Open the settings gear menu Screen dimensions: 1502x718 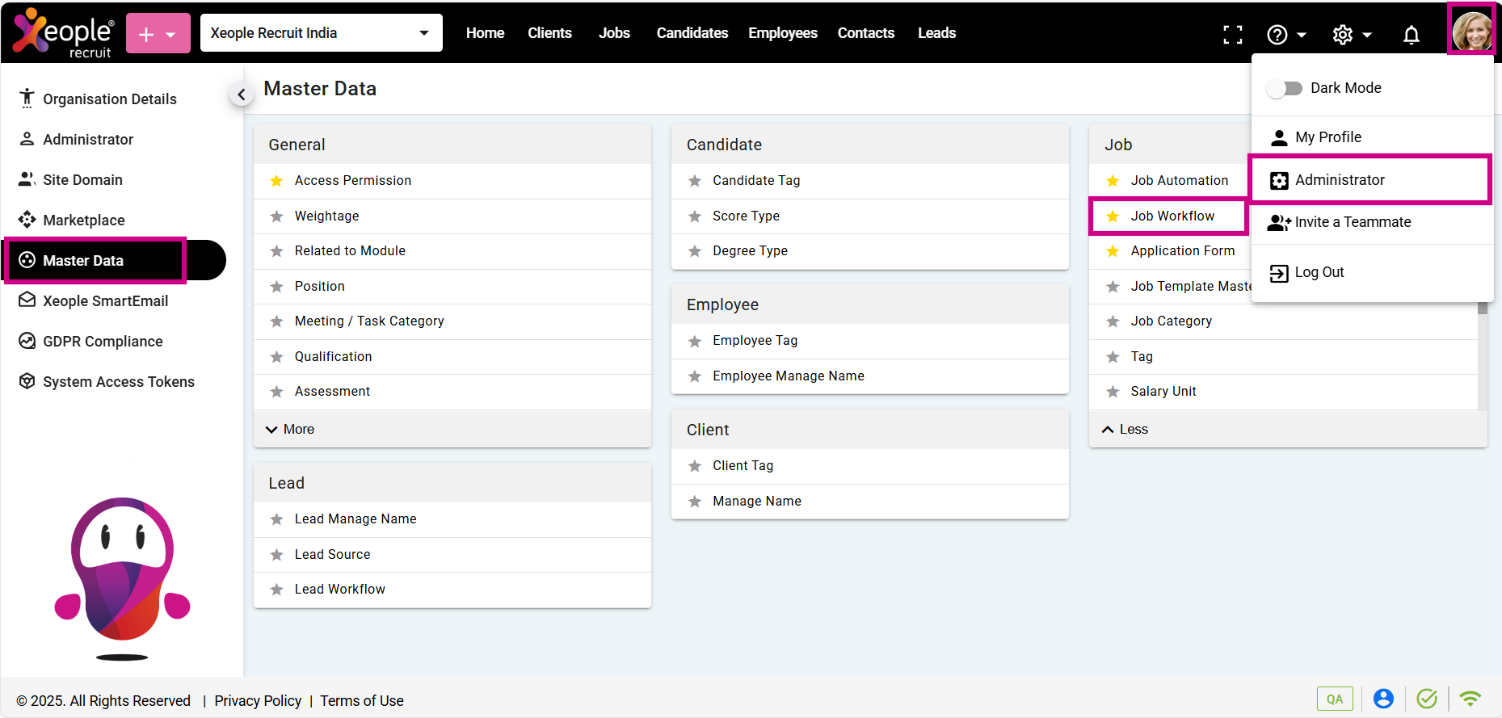[x=1351, y=35]
